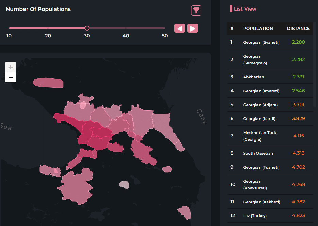The height and width of the screenshot is (226, 318).
Task: Select the Abkhazian row
Action: click(x=253, y=77)
